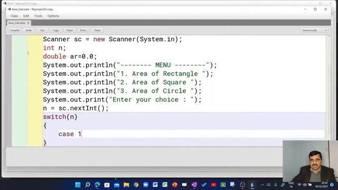Viewport: 338px width, 190px height.
Task: Launch Microsoft Edge from taskbar
Action: point(97,185)
